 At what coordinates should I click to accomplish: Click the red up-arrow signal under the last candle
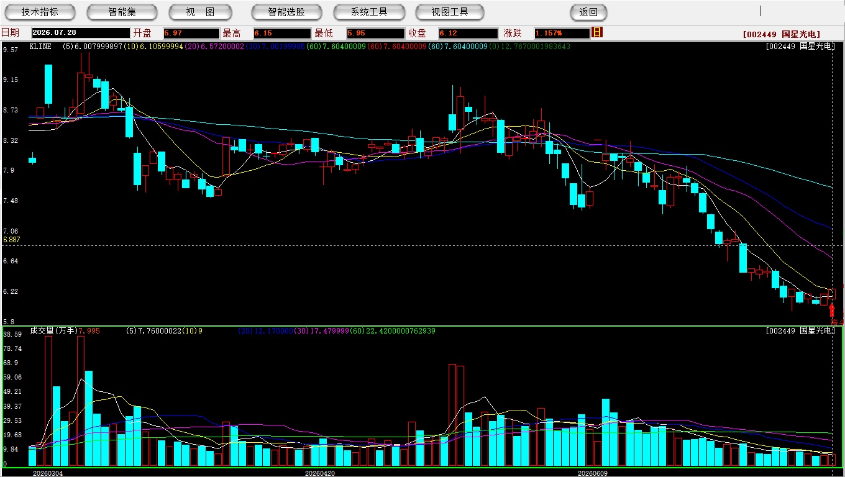tap(832, 310)
